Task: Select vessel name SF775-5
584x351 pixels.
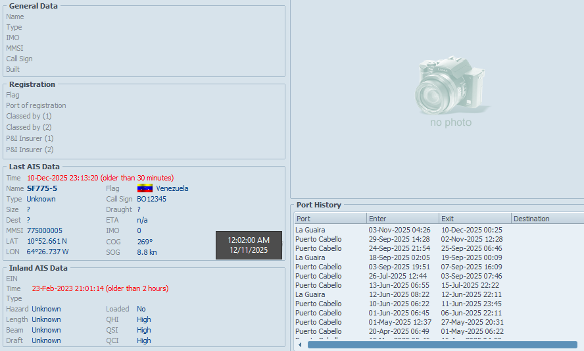Action: point(42,188)
